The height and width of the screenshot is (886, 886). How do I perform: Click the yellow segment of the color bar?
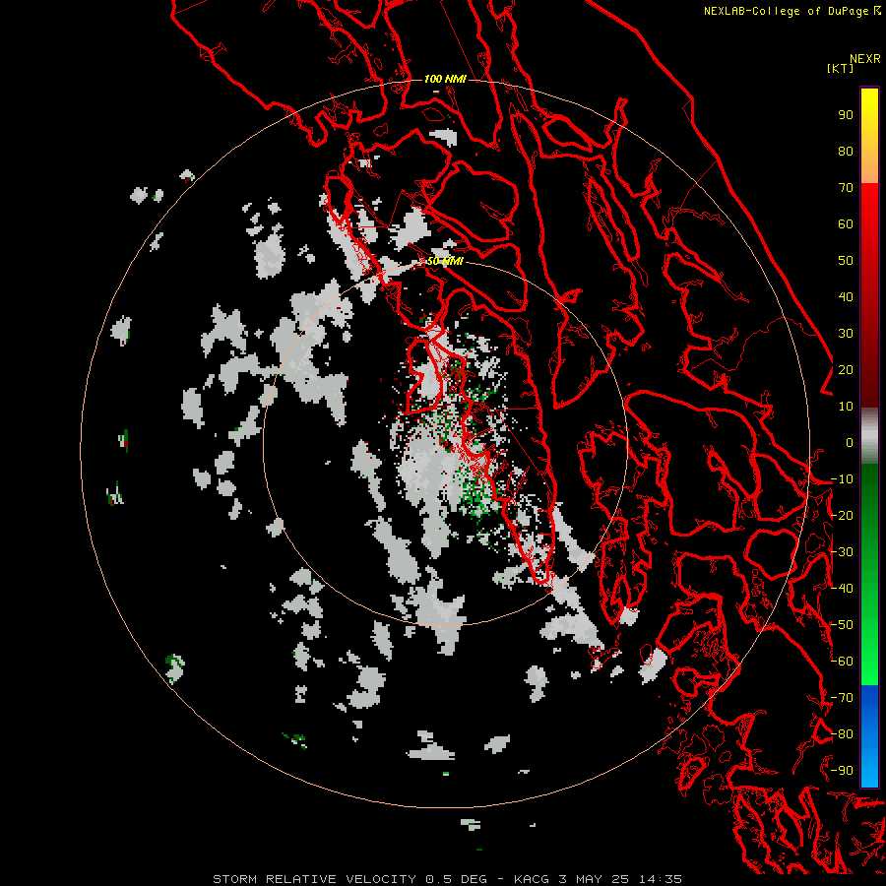869,136
